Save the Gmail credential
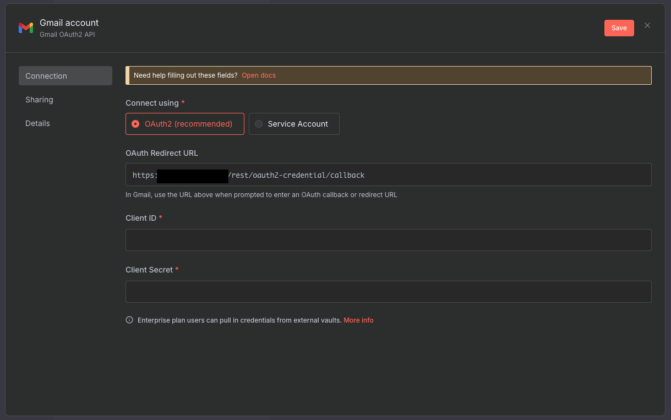 click(619, 28)
